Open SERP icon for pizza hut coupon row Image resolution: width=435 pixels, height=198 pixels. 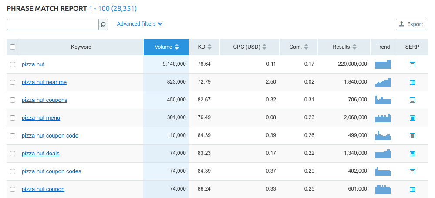pyautogui.click(x=412, y=189)
